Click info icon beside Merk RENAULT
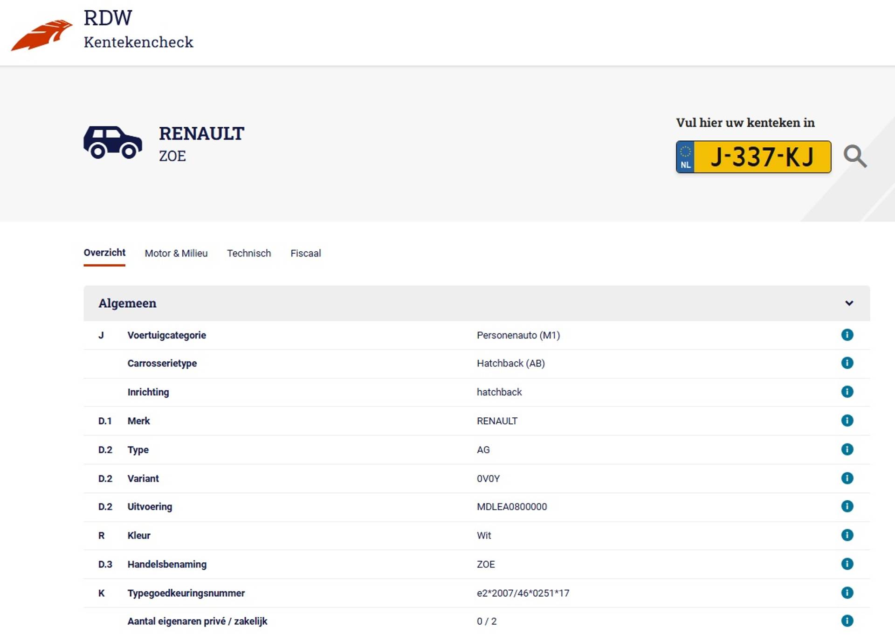The height and width of the screenshot is (635, 895). (x=847, y=421)
